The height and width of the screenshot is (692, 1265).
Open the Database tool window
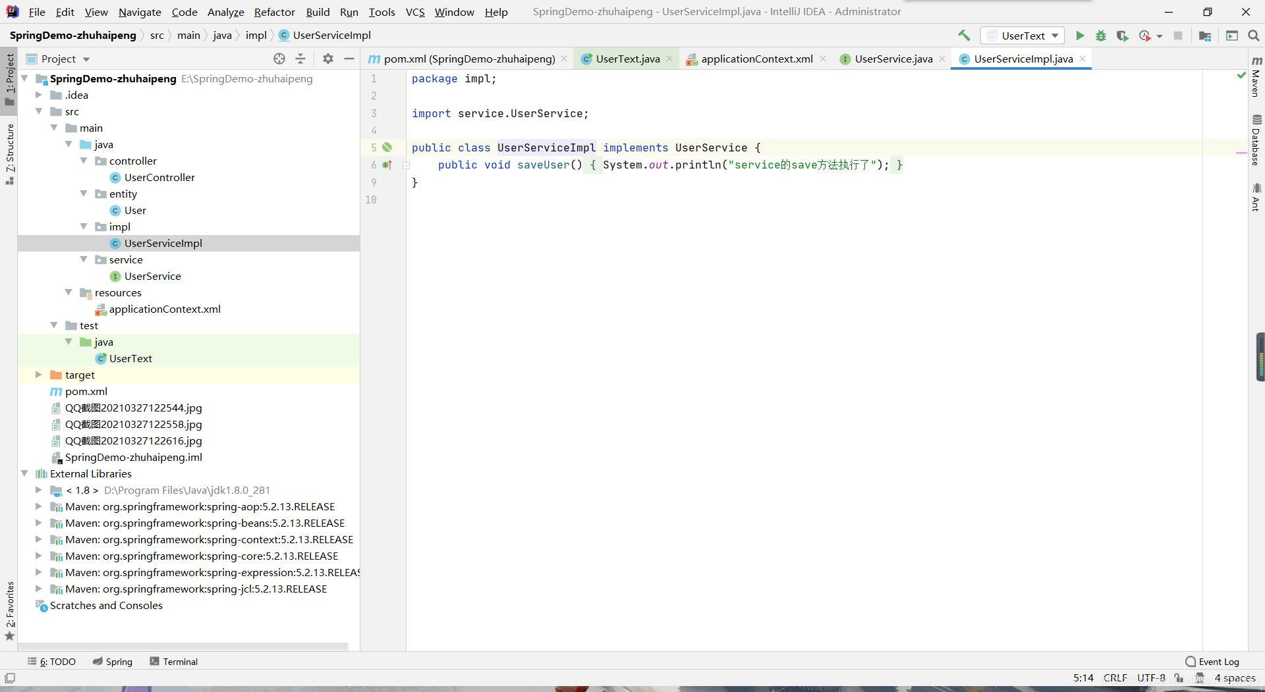click(x=1256, y=140)
